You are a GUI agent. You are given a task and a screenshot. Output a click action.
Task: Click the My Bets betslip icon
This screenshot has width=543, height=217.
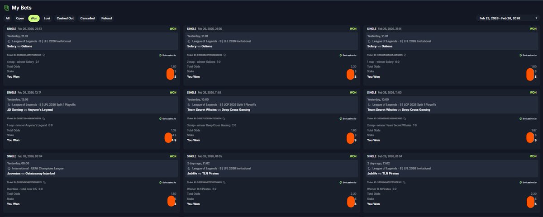pos(6,7)
